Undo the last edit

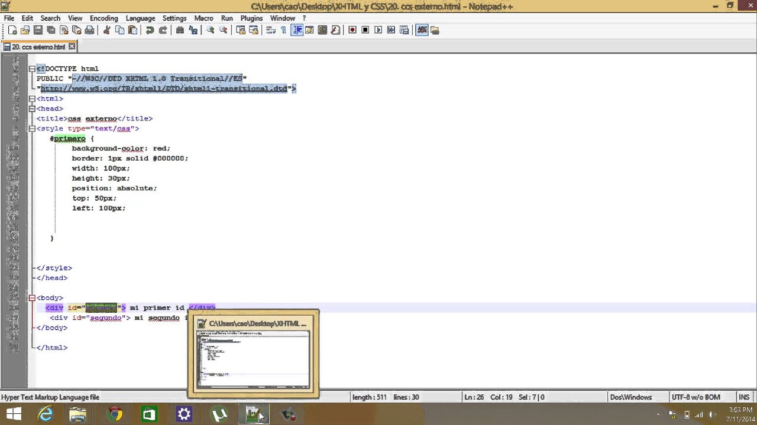pyautogui.click(x=150, y=30)
